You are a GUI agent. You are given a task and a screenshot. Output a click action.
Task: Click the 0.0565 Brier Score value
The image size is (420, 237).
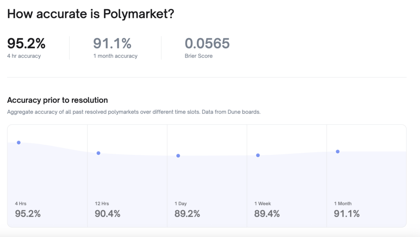[207, 43]
